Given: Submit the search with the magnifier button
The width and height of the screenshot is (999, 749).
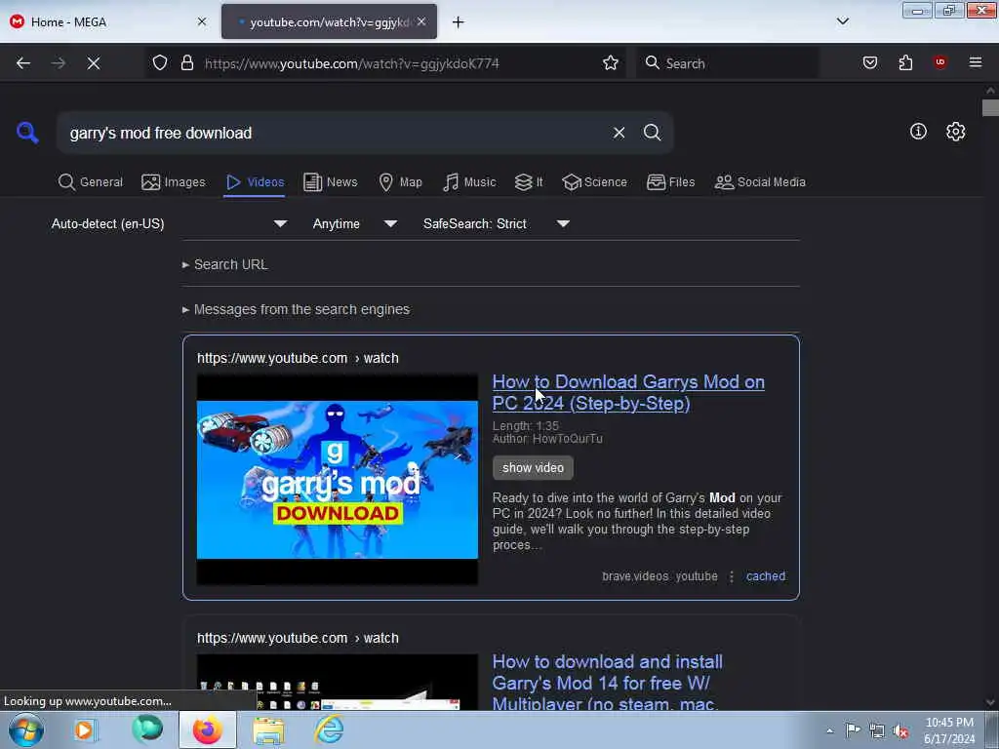Looking at the screenshot, I should [x=652, y=133].
